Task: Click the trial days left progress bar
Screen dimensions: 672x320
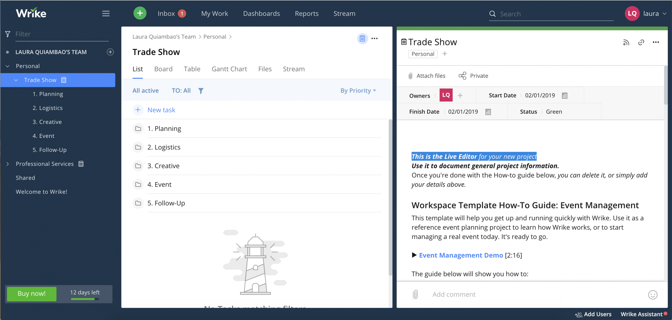Action: pos(85,299)
